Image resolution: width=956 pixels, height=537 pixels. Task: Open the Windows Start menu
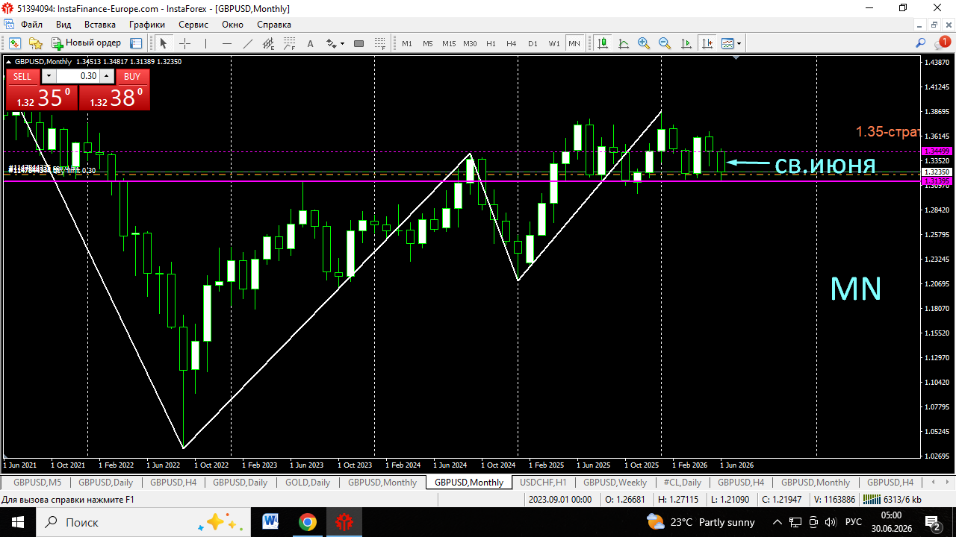click(x=18, y=522)
